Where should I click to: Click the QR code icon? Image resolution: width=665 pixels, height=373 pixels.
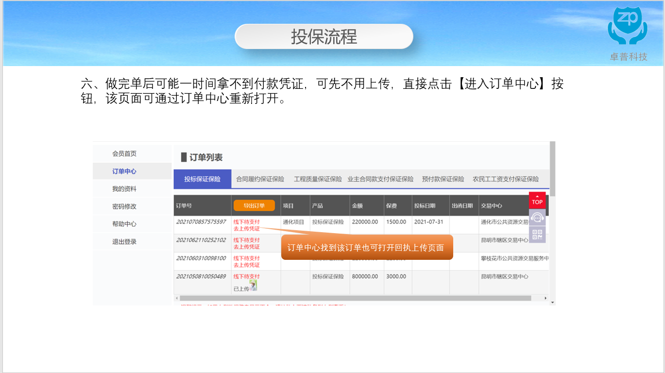(537, 235)
